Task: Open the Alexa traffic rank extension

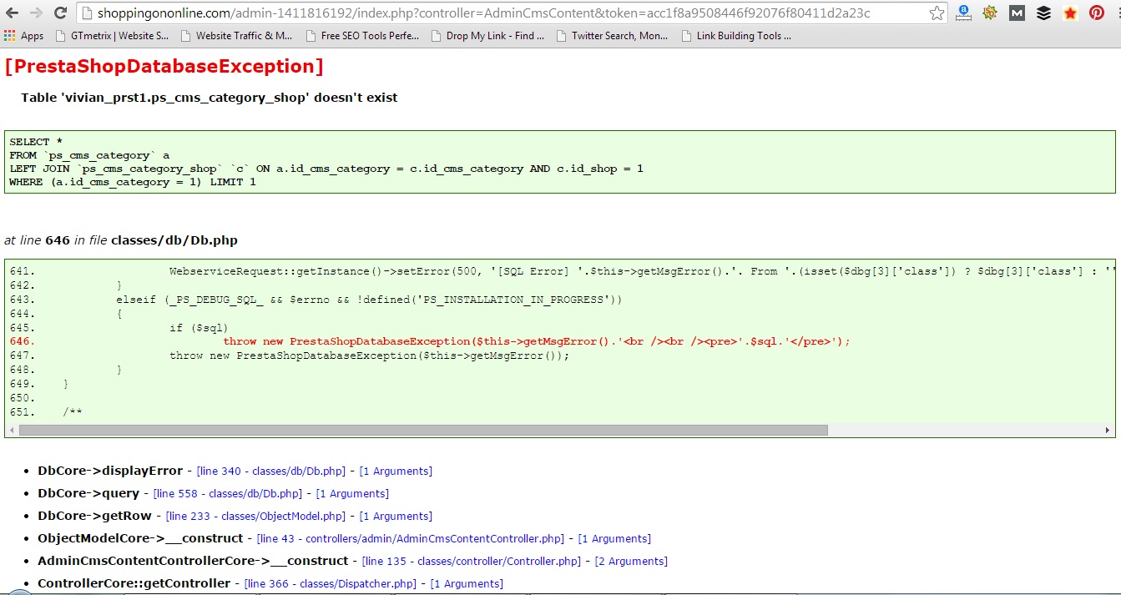Action: click(964, 13)
